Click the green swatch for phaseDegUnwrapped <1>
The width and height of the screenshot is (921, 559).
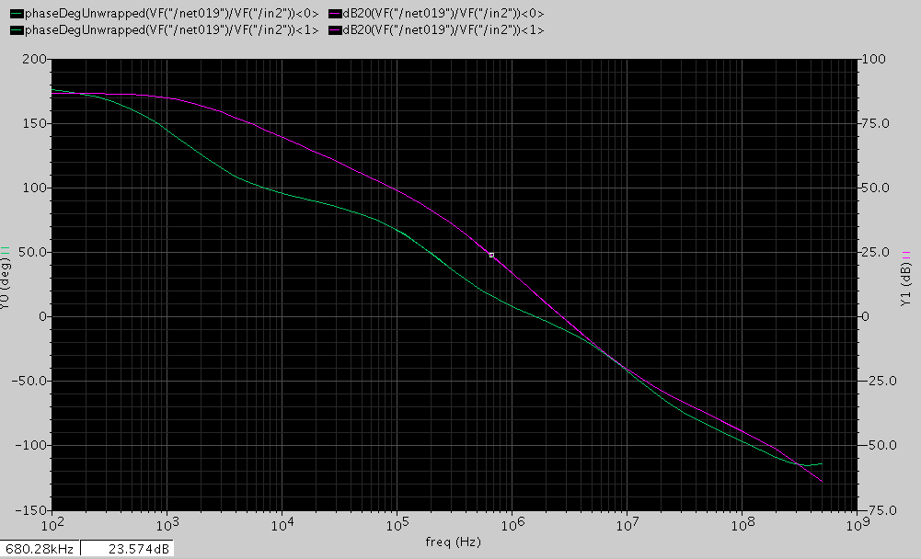click(17, 29)
